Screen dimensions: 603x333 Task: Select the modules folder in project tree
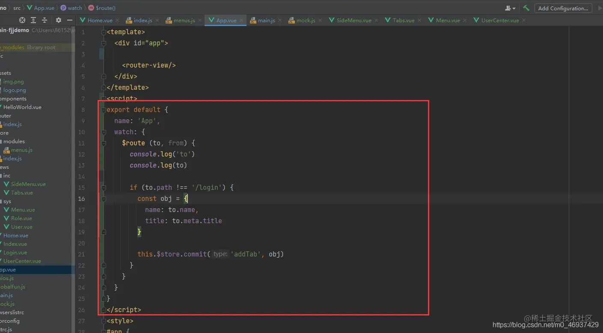(x=14, y=141)
